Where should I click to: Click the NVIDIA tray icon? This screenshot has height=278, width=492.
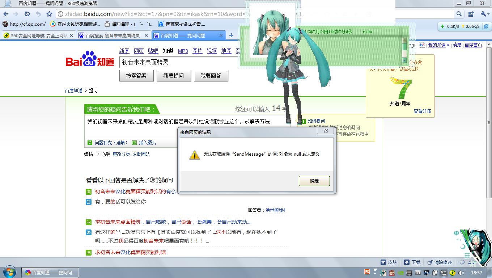401,273
